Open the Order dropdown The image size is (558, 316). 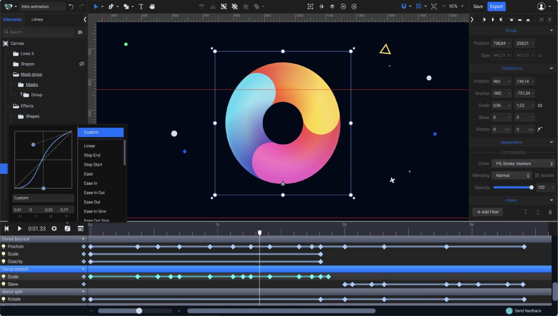click(x=523, y=163)
